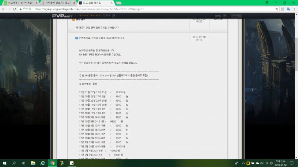Viewport: 298px width, 167px height.
Task: Open the Chrome three-dot menu
Action: (293, 9)
